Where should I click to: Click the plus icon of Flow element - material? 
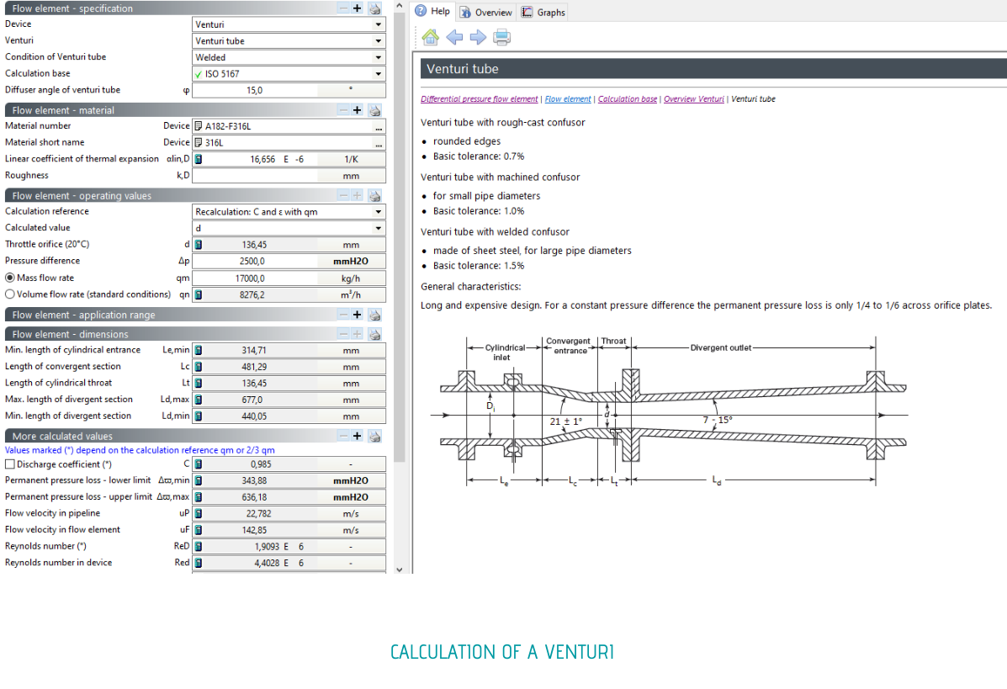pyautogui.click(x=357, y=110)
